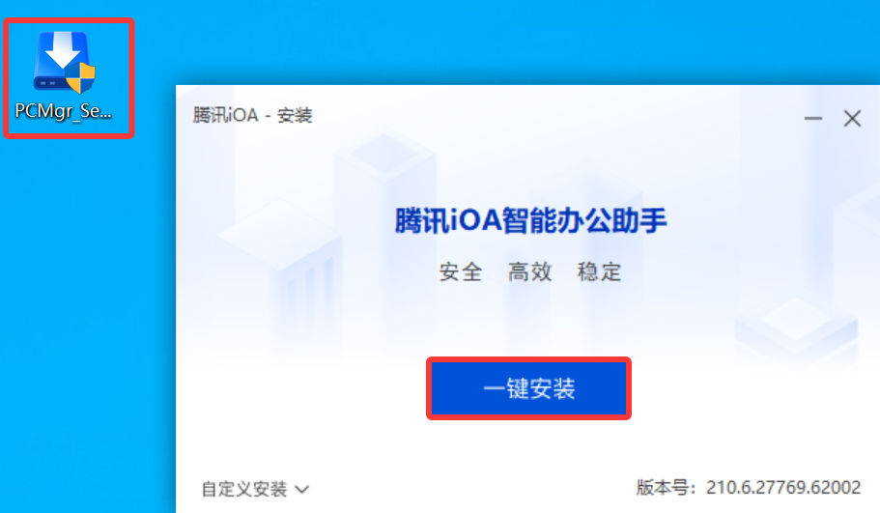
Task: Click the UAC shield badge on installer icon
Action: click(x=80, y=77)
